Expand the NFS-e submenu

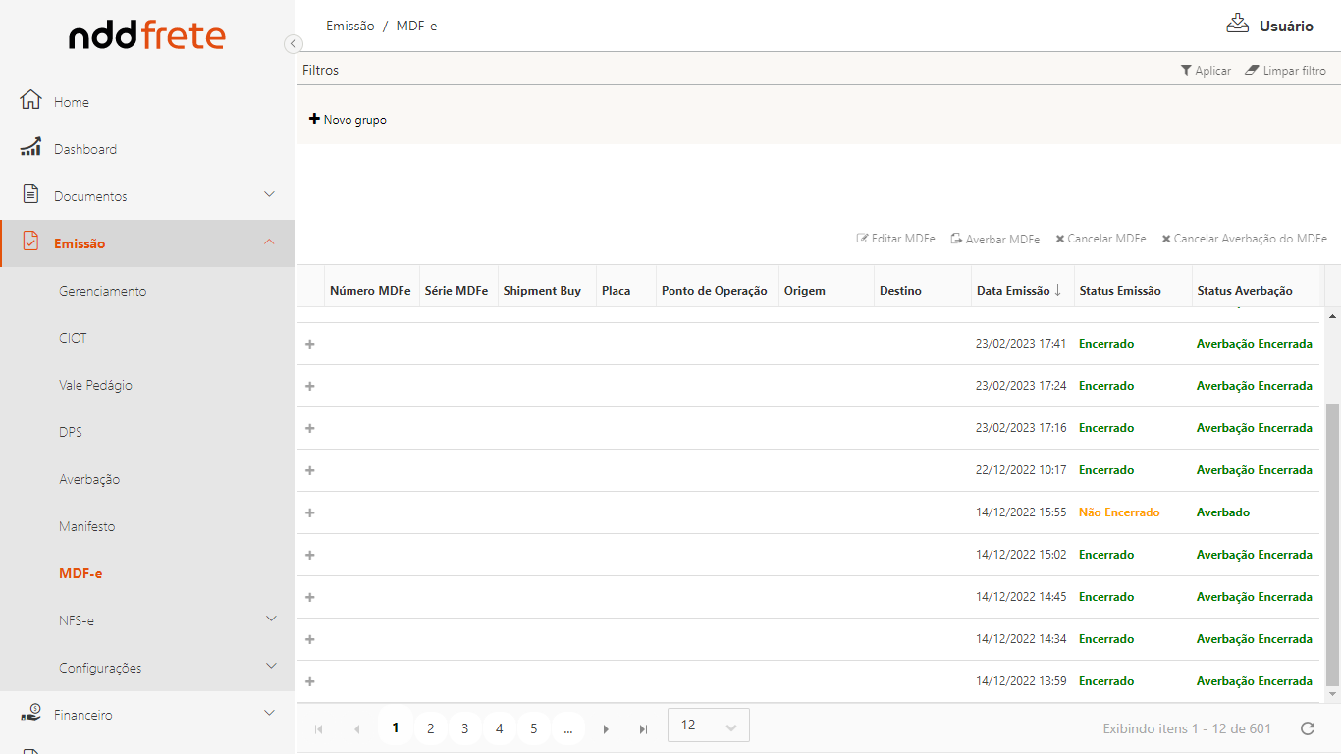(271, 619)
